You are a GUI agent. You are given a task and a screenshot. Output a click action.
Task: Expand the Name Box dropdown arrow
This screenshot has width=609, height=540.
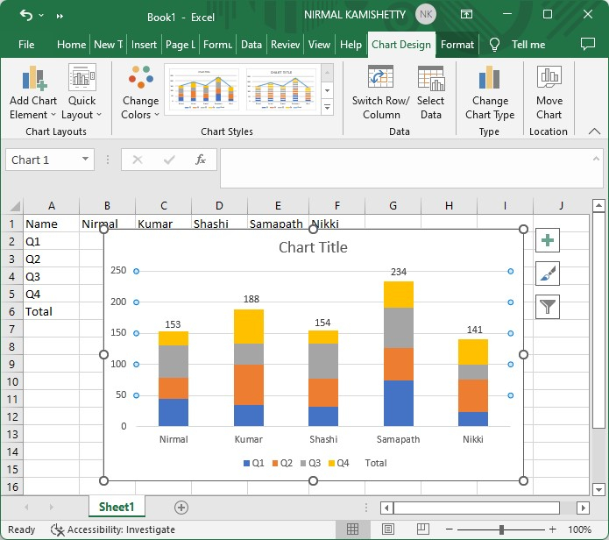[x=86, y=160]
